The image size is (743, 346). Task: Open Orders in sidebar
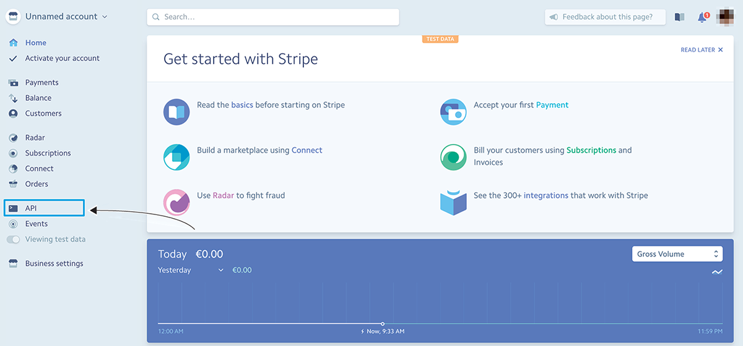(x=37, y=184)
